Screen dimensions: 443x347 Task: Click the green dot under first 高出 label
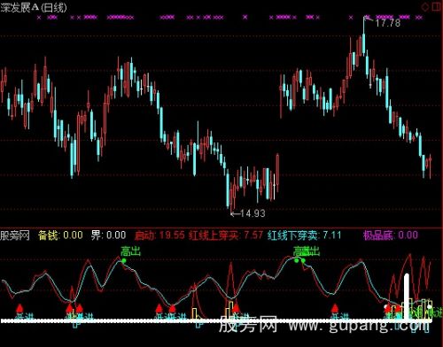tap(124, 260)
